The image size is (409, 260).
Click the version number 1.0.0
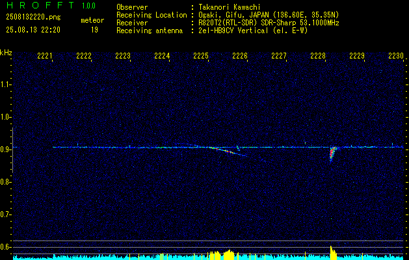click(x=88, y=6)
